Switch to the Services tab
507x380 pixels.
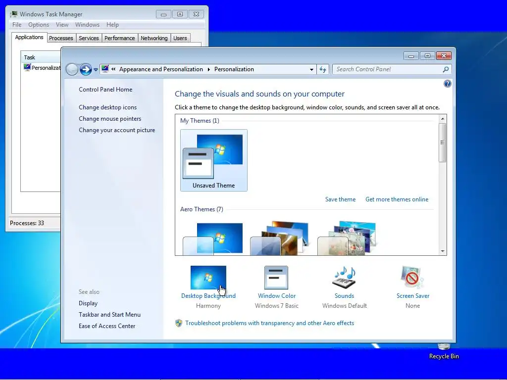point(89,38)
